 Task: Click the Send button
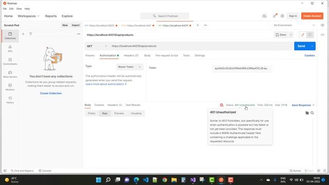tap(301, 46)
